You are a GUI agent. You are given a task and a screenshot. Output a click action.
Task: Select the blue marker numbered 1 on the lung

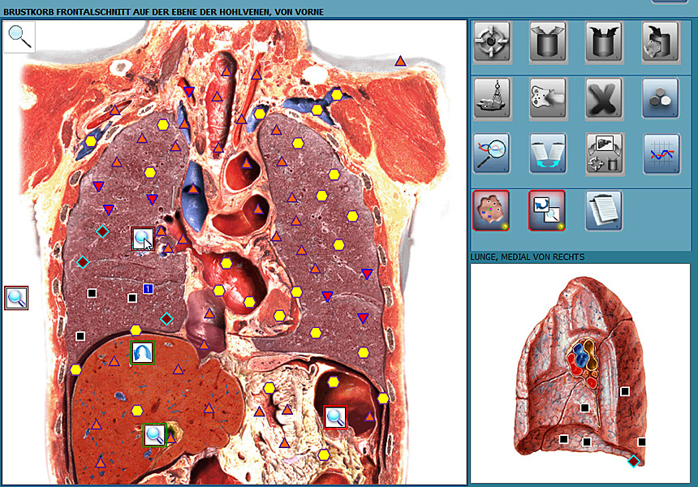[x=148, y=289]
